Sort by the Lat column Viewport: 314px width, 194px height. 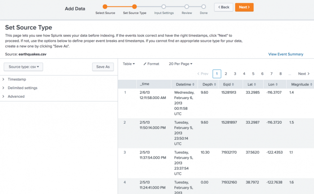[x=252, y=84]
